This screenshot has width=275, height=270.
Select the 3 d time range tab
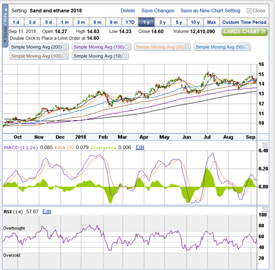32,22
